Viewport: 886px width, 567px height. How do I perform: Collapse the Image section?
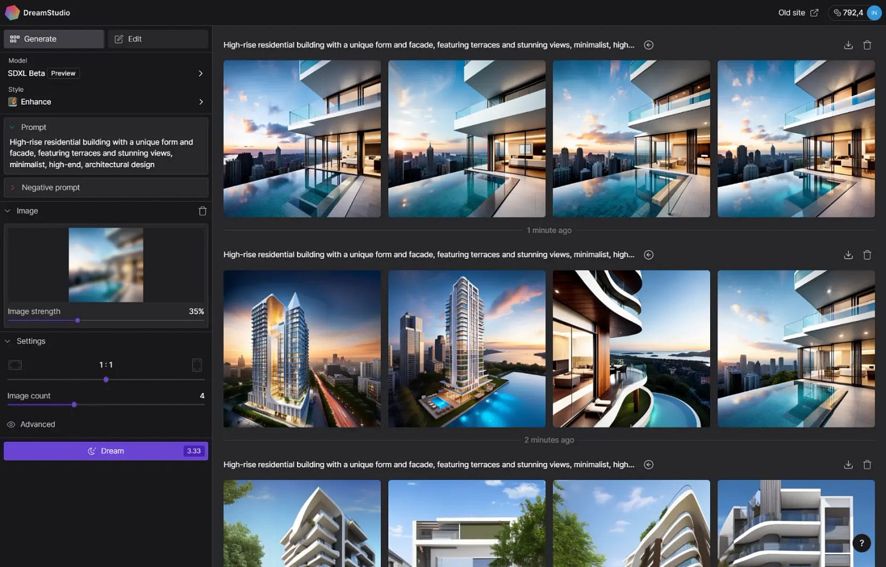pyautogui.click(x=8, y=211)
